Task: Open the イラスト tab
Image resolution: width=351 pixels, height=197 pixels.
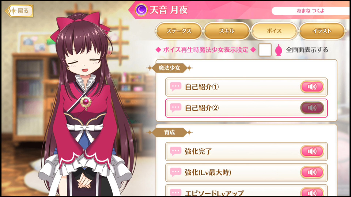Action: click(322, 31)
